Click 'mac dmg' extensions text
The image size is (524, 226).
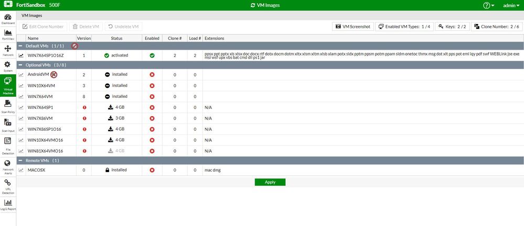(212, 171)
